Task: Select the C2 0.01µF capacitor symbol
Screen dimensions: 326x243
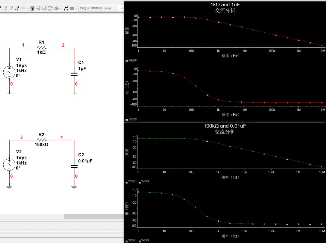Action: click(74, 166)
